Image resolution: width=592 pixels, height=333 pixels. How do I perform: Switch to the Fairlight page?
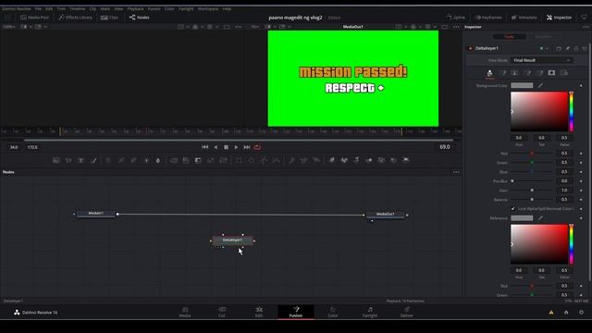[370, 312]
